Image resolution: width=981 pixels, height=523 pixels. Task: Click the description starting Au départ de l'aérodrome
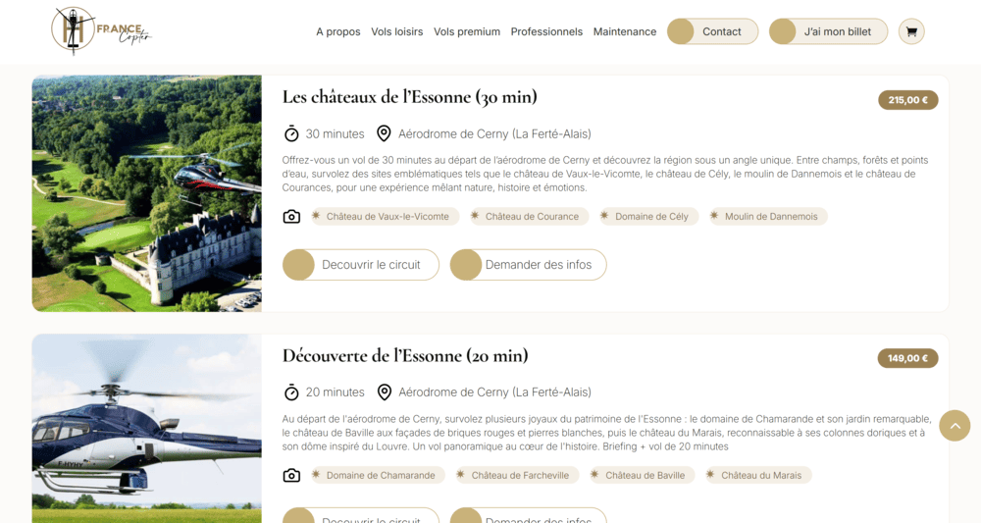(x=606, y=433)
